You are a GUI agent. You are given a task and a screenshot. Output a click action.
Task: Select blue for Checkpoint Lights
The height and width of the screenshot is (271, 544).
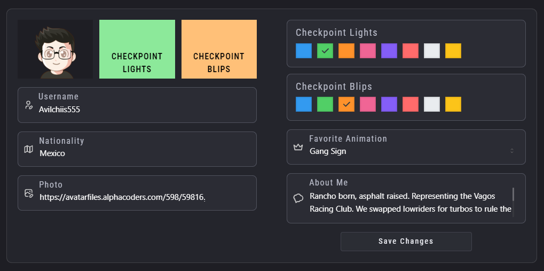point(304,51)
